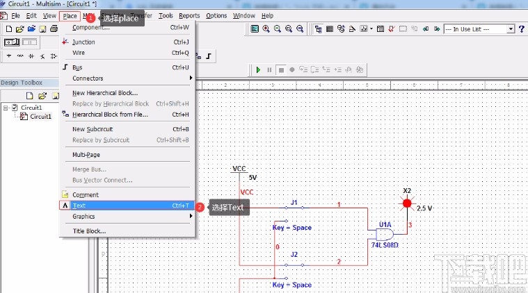Select the Diode component group icon
This screenshot has height=293, width=528.
[x=31, y=56]
